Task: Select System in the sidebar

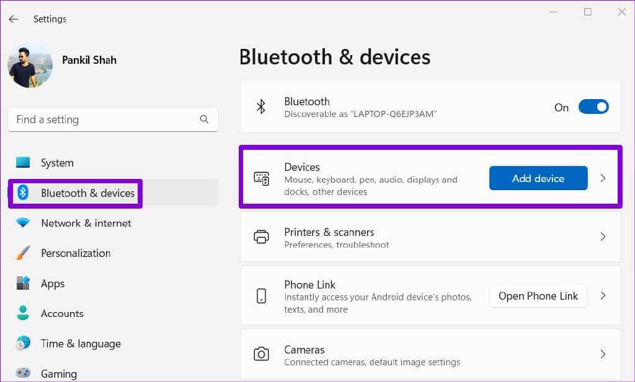Action: coord(57,162)
